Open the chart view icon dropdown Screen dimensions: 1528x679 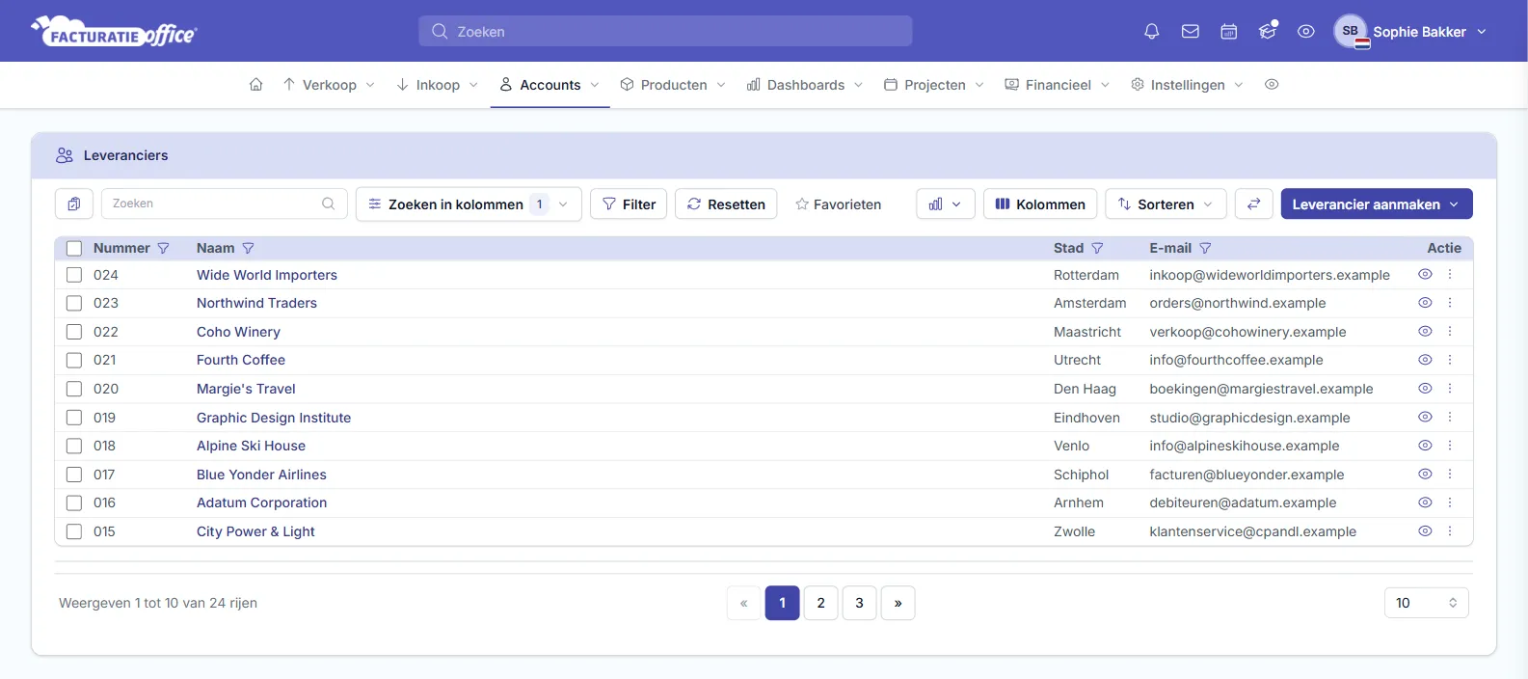(945, 204)
